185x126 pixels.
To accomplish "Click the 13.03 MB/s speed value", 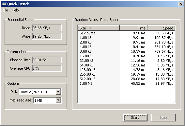I will pos(164,74).
